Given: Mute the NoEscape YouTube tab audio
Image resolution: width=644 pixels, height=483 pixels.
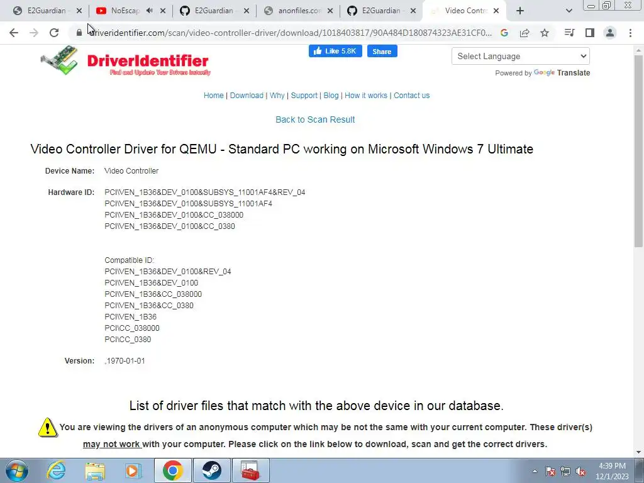Looking at the screenshot, I should point(150,11).
